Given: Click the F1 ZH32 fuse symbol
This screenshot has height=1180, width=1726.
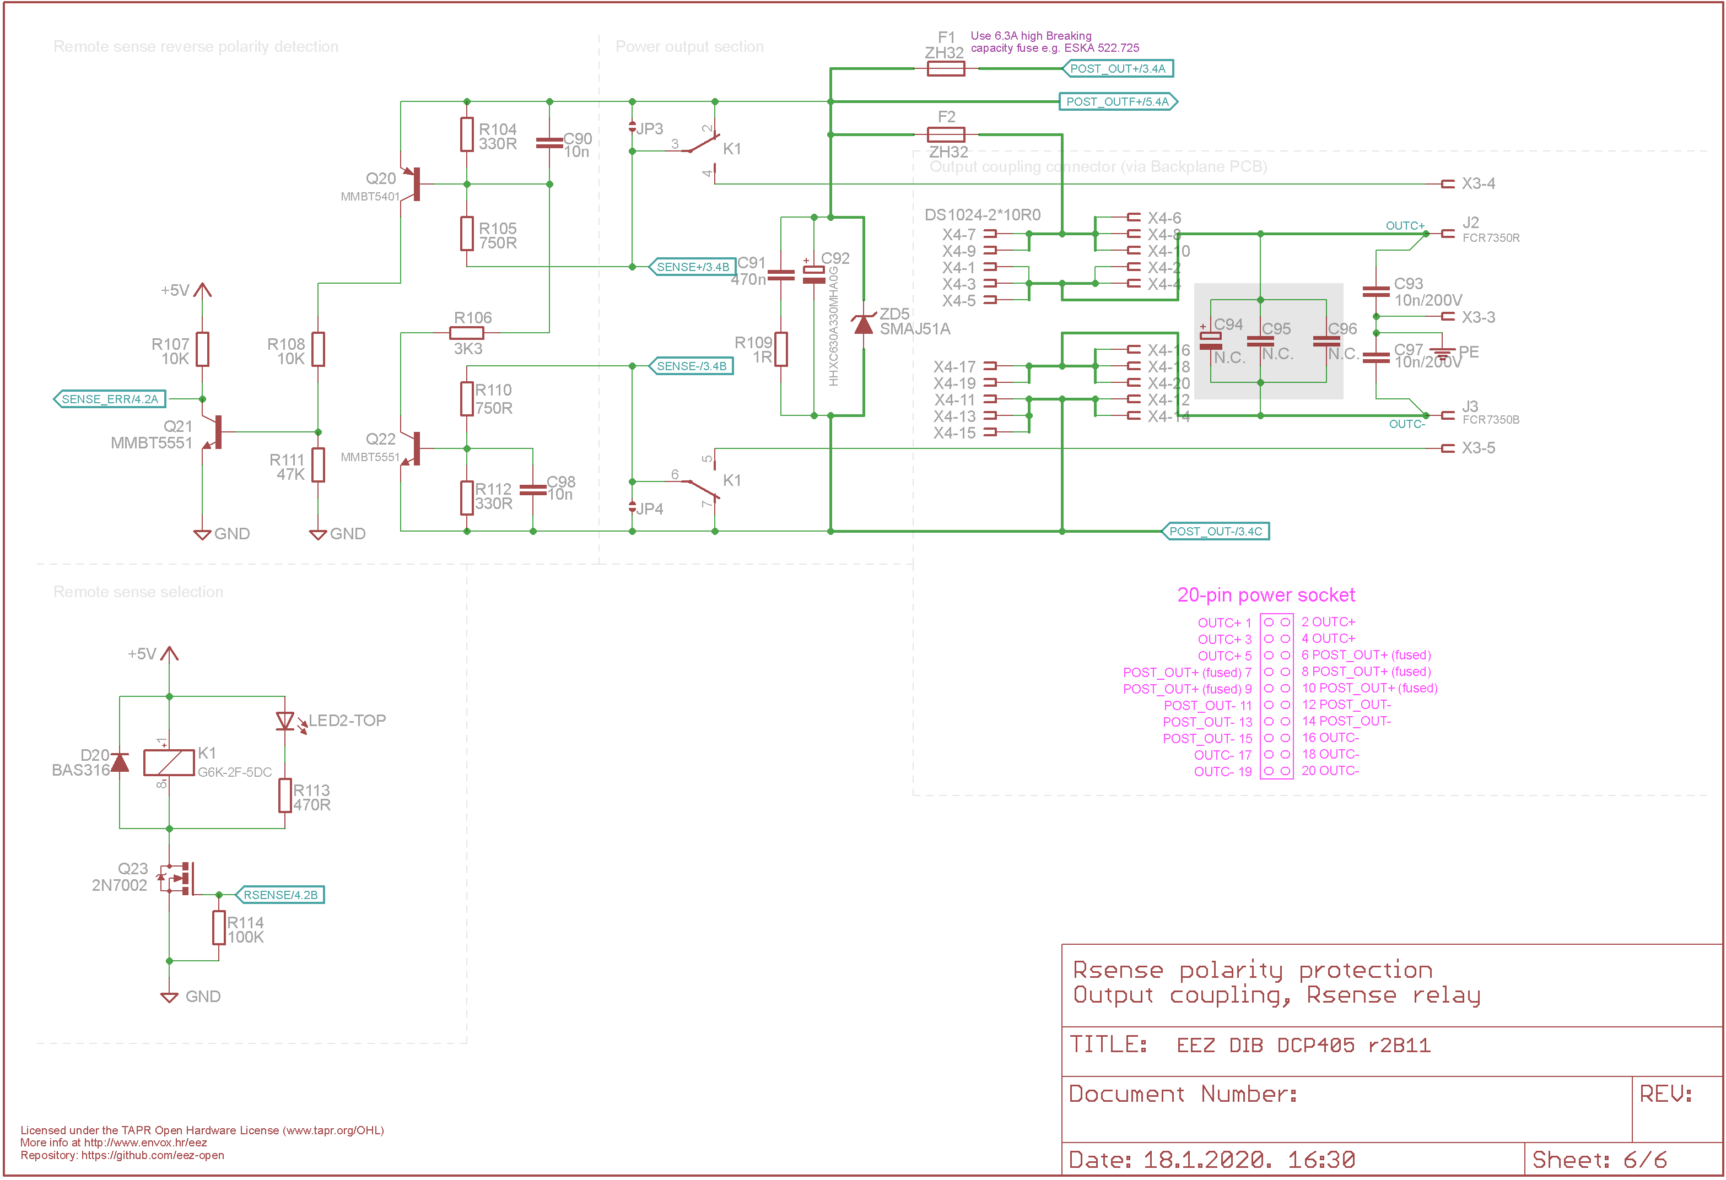Looking at the screenshot, I should click(946, 68).
